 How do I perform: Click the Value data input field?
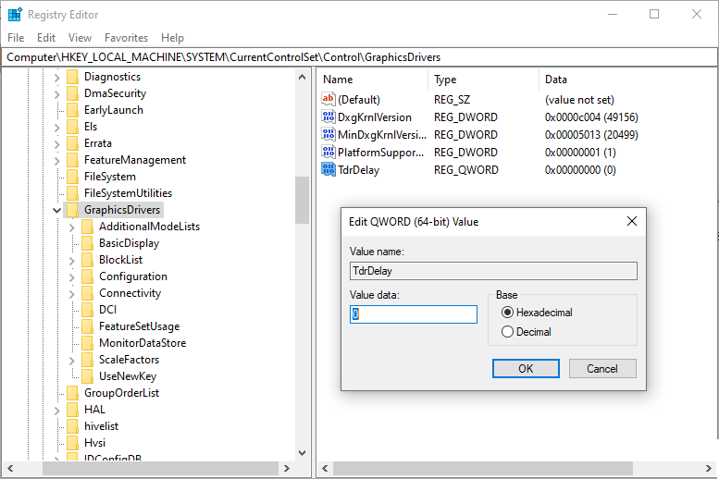tap(413, 314)
